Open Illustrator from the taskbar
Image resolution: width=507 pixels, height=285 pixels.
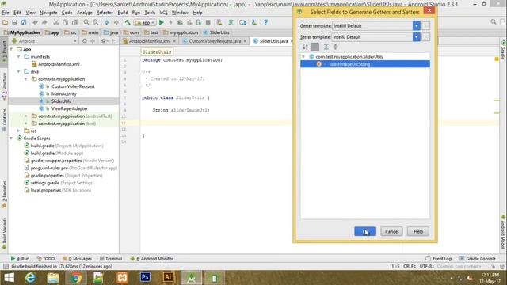[168, 277]
